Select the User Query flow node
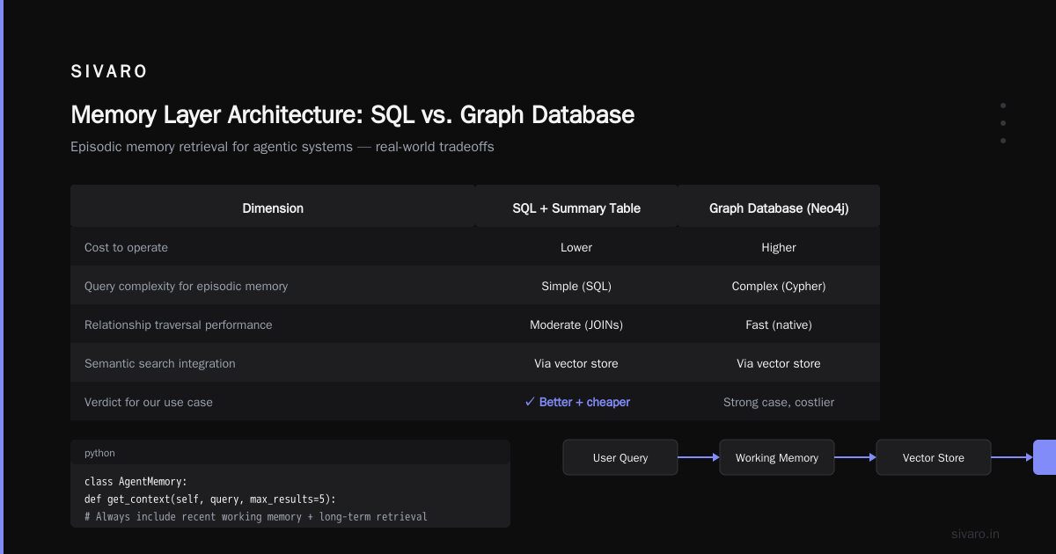1056x554 pixels. [620, 457]
